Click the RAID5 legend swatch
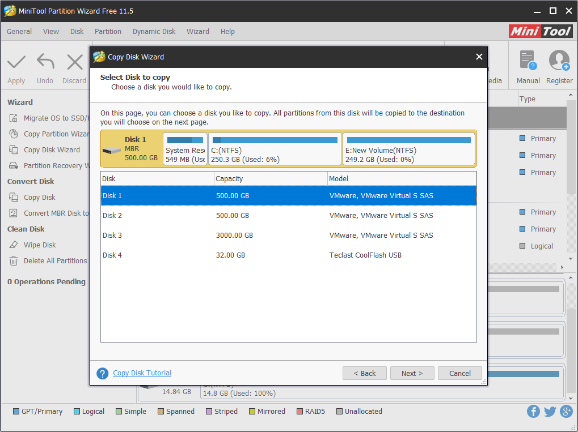This screenshot has width=578, height=432. click(299, 412)
